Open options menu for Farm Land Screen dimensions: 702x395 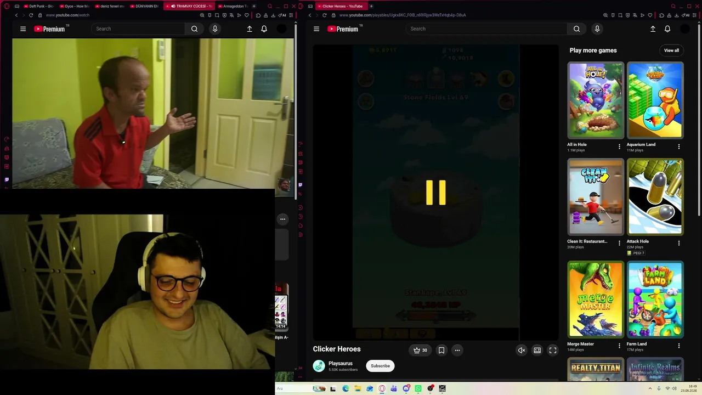[679, 346]
